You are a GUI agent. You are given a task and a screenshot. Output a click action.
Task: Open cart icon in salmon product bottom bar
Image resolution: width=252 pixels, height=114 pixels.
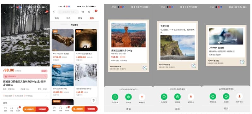click(x=18, y=109)
